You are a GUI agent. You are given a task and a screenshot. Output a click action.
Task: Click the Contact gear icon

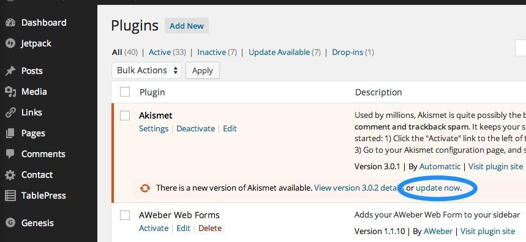pyautogui.click(x=10, y=175)
